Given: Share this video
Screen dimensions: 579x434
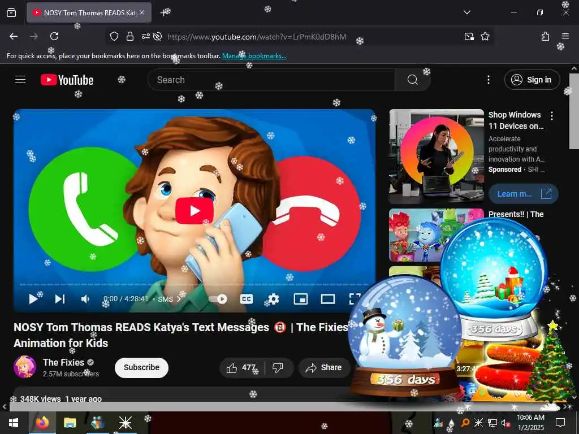Looking at the screenshot, I should pos(324,367).
